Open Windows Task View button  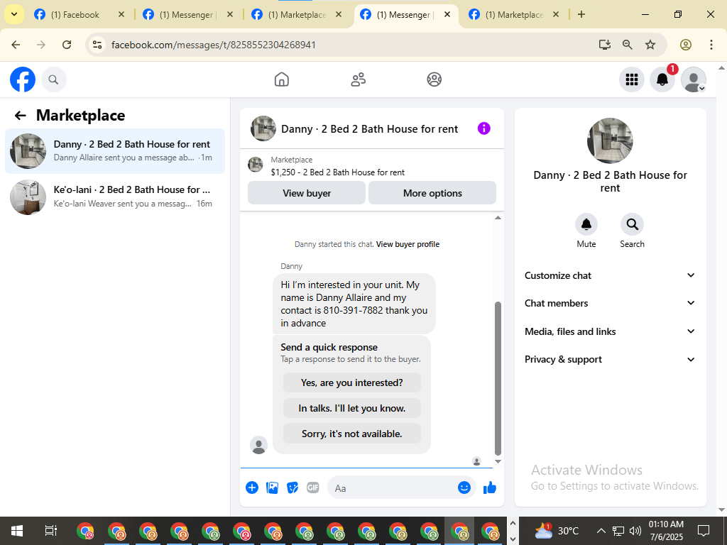[50, 531]
